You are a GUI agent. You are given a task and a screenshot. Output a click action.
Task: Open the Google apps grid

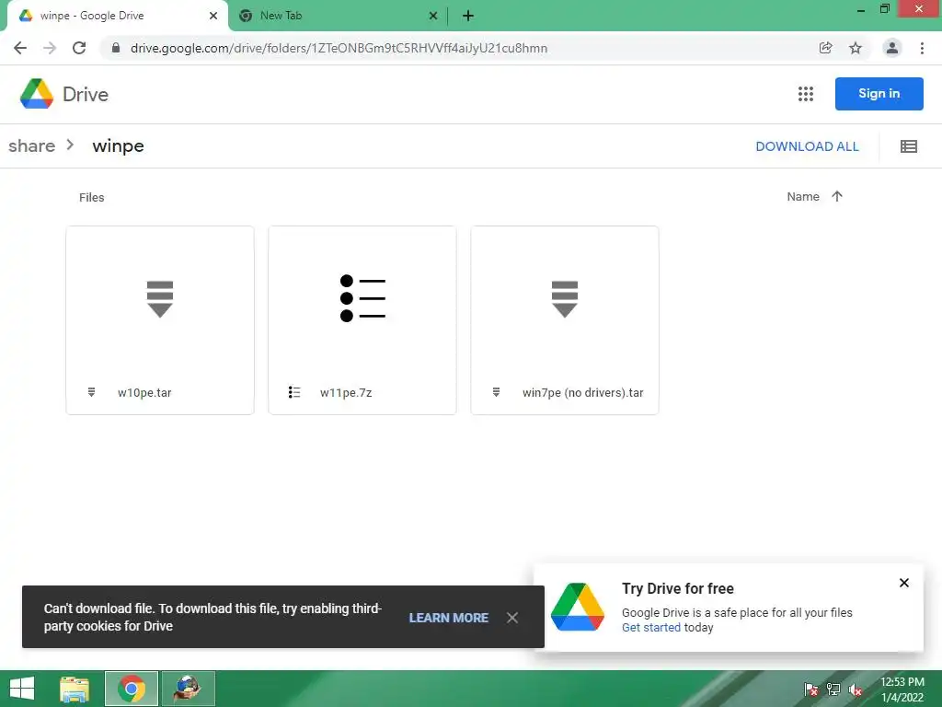(x=806, y=94)
